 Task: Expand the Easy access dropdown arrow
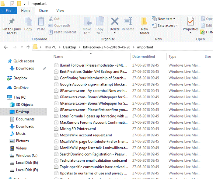[177, 25]
